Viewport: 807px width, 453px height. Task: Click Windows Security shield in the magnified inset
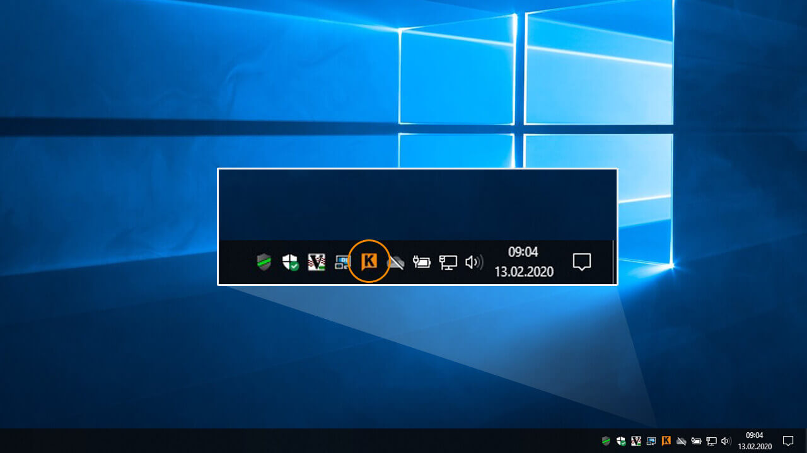[291, 262]
